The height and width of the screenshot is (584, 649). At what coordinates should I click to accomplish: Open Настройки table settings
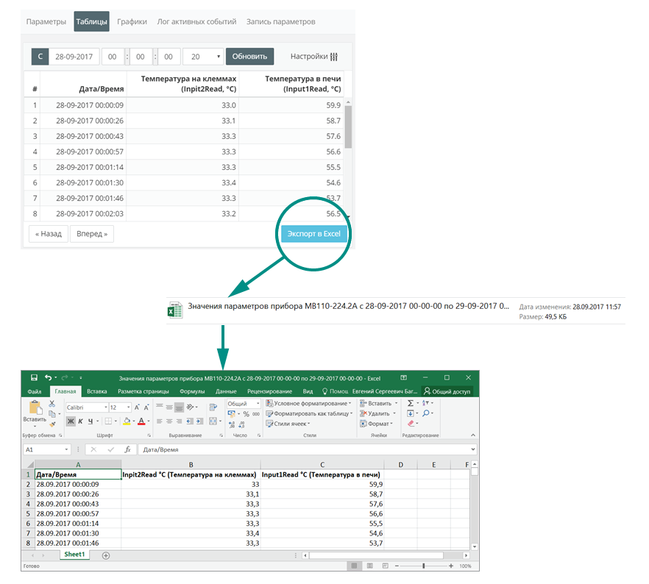coord(313,57)
